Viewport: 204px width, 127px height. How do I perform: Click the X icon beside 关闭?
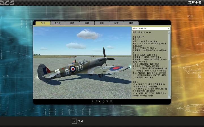[74, 121]
